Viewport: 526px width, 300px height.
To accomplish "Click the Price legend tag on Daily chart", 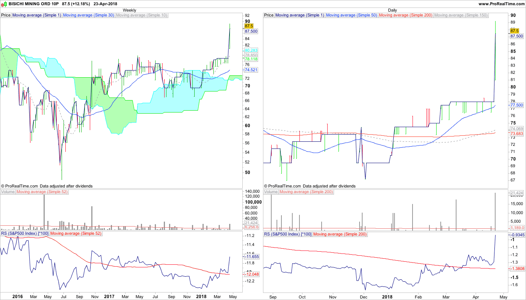I will (x=269, y=15).
